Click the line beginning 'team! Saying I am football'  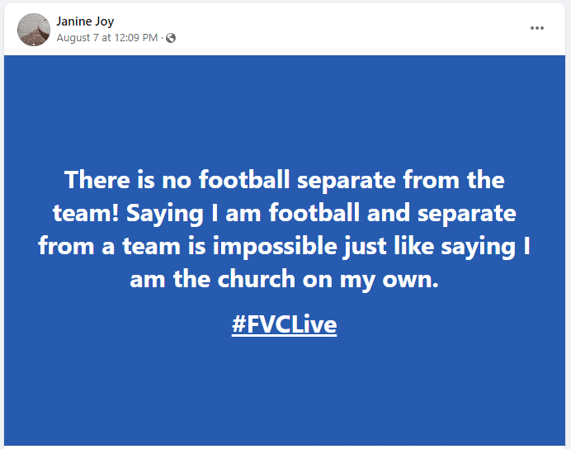click(x=285, y=213)
